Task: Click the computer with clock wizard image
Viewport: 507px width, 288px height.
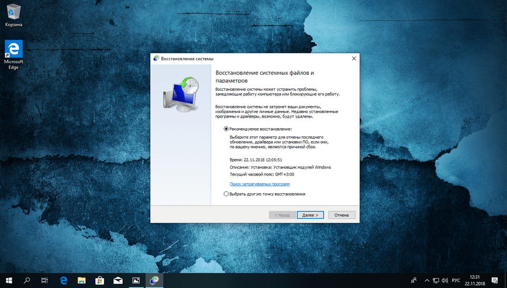Action: pyautogui.click(x=181, y=94)
